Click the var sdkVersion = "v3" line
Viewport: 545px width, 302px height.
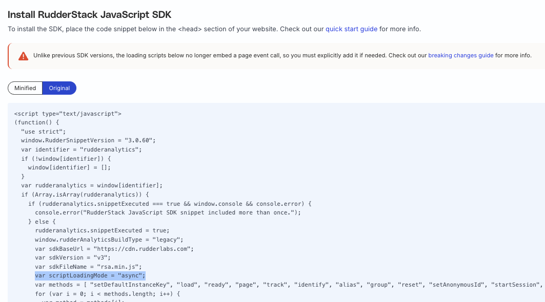pos(73,257)
